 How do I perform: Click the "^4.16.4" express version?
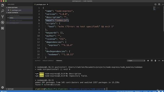[x=67, y=45]
